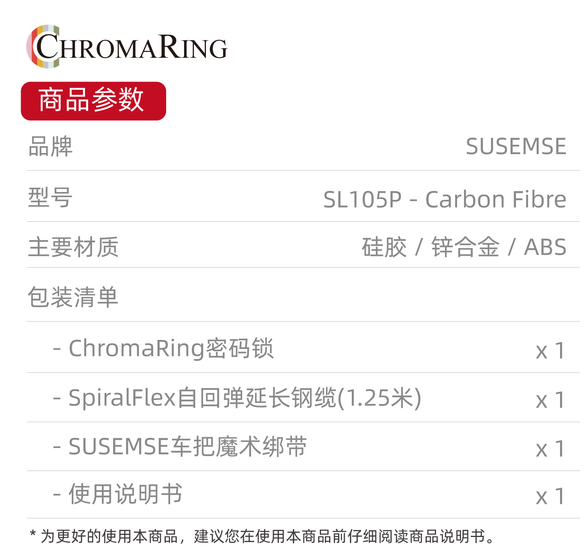Select the 硅胶 material text
Image resolution: width=585 pixels, height=560 pixels.
point(384,247)
